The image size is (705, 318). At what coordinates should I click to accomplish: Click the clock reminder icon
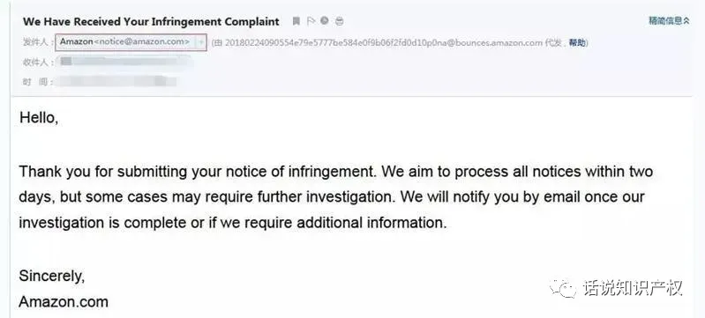coord(324,20)
